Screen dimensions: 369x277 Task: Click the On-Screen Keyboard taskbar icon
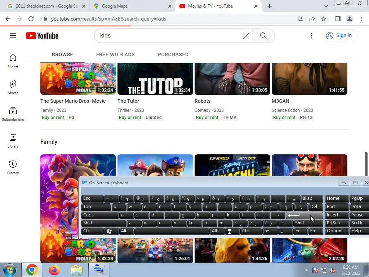pyautogui.click(x=99, y=270)
